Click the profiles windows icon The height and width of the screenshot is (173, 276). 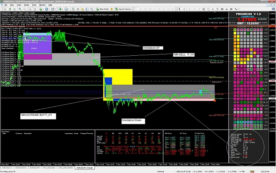[x=66, y=9]
